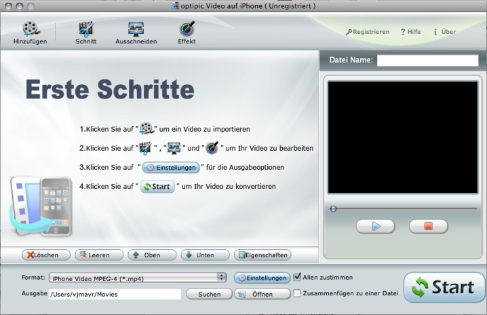Click Leeren to clear list
The width and height of the screenshot is (487, 315).
click(98, 255)
